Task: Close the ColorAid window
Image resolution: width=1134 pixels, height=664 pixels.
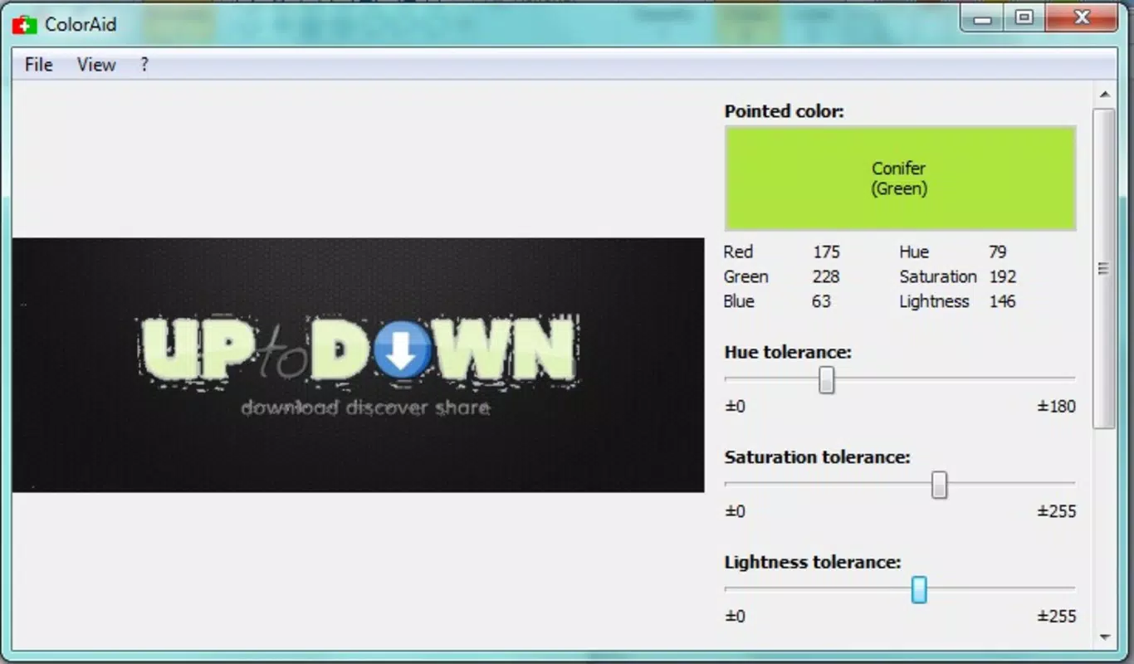Action: click(1082, 18)
